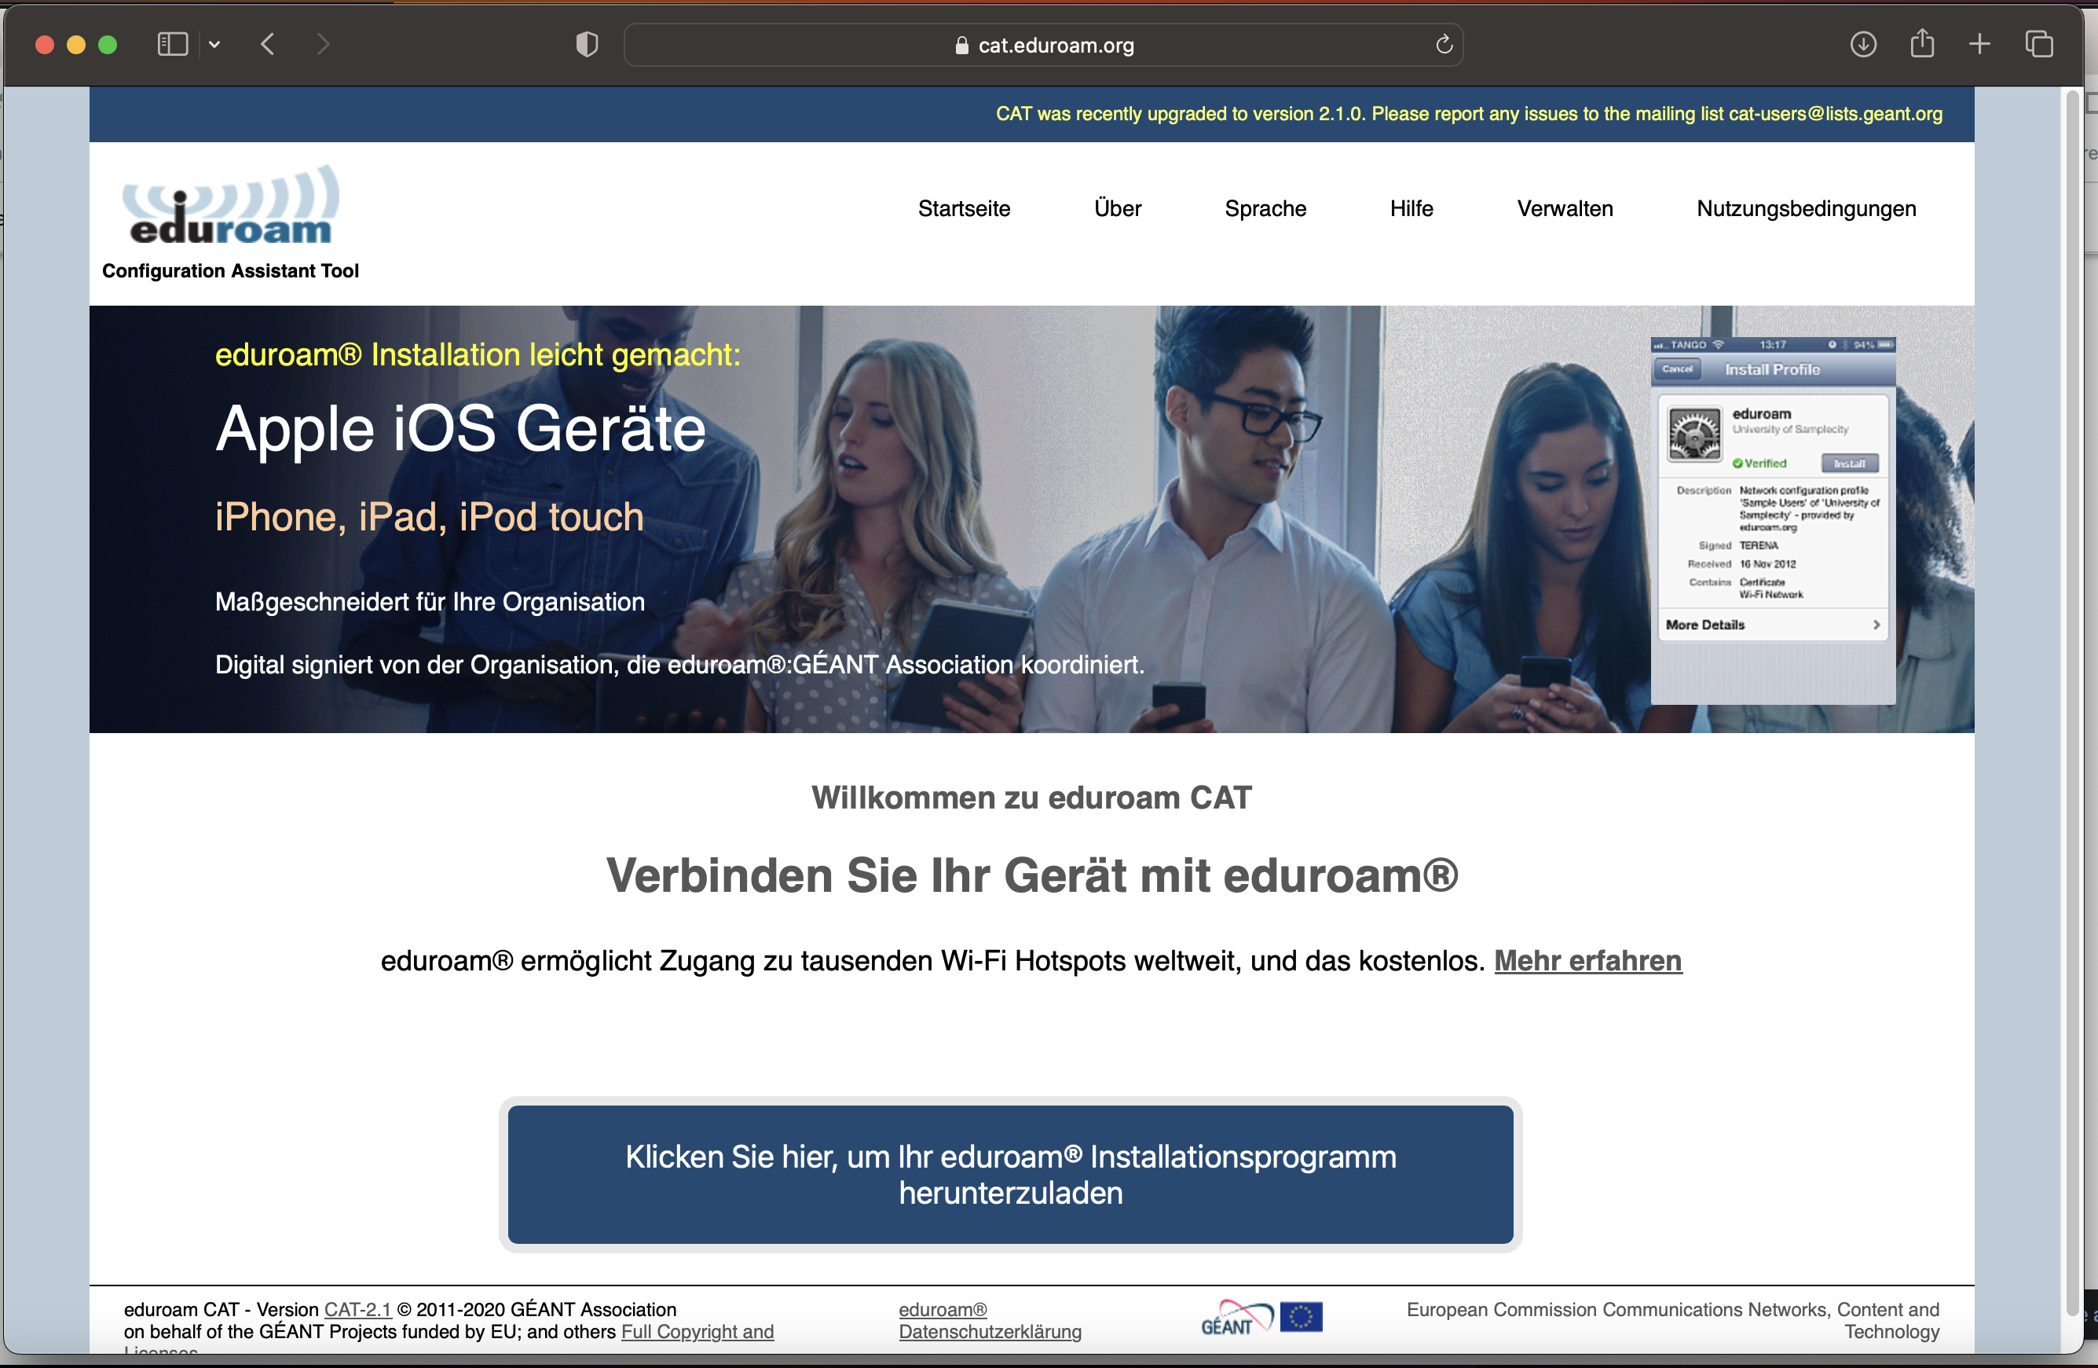
Task: Open the Über menu item
Action: click(1117, 209)
